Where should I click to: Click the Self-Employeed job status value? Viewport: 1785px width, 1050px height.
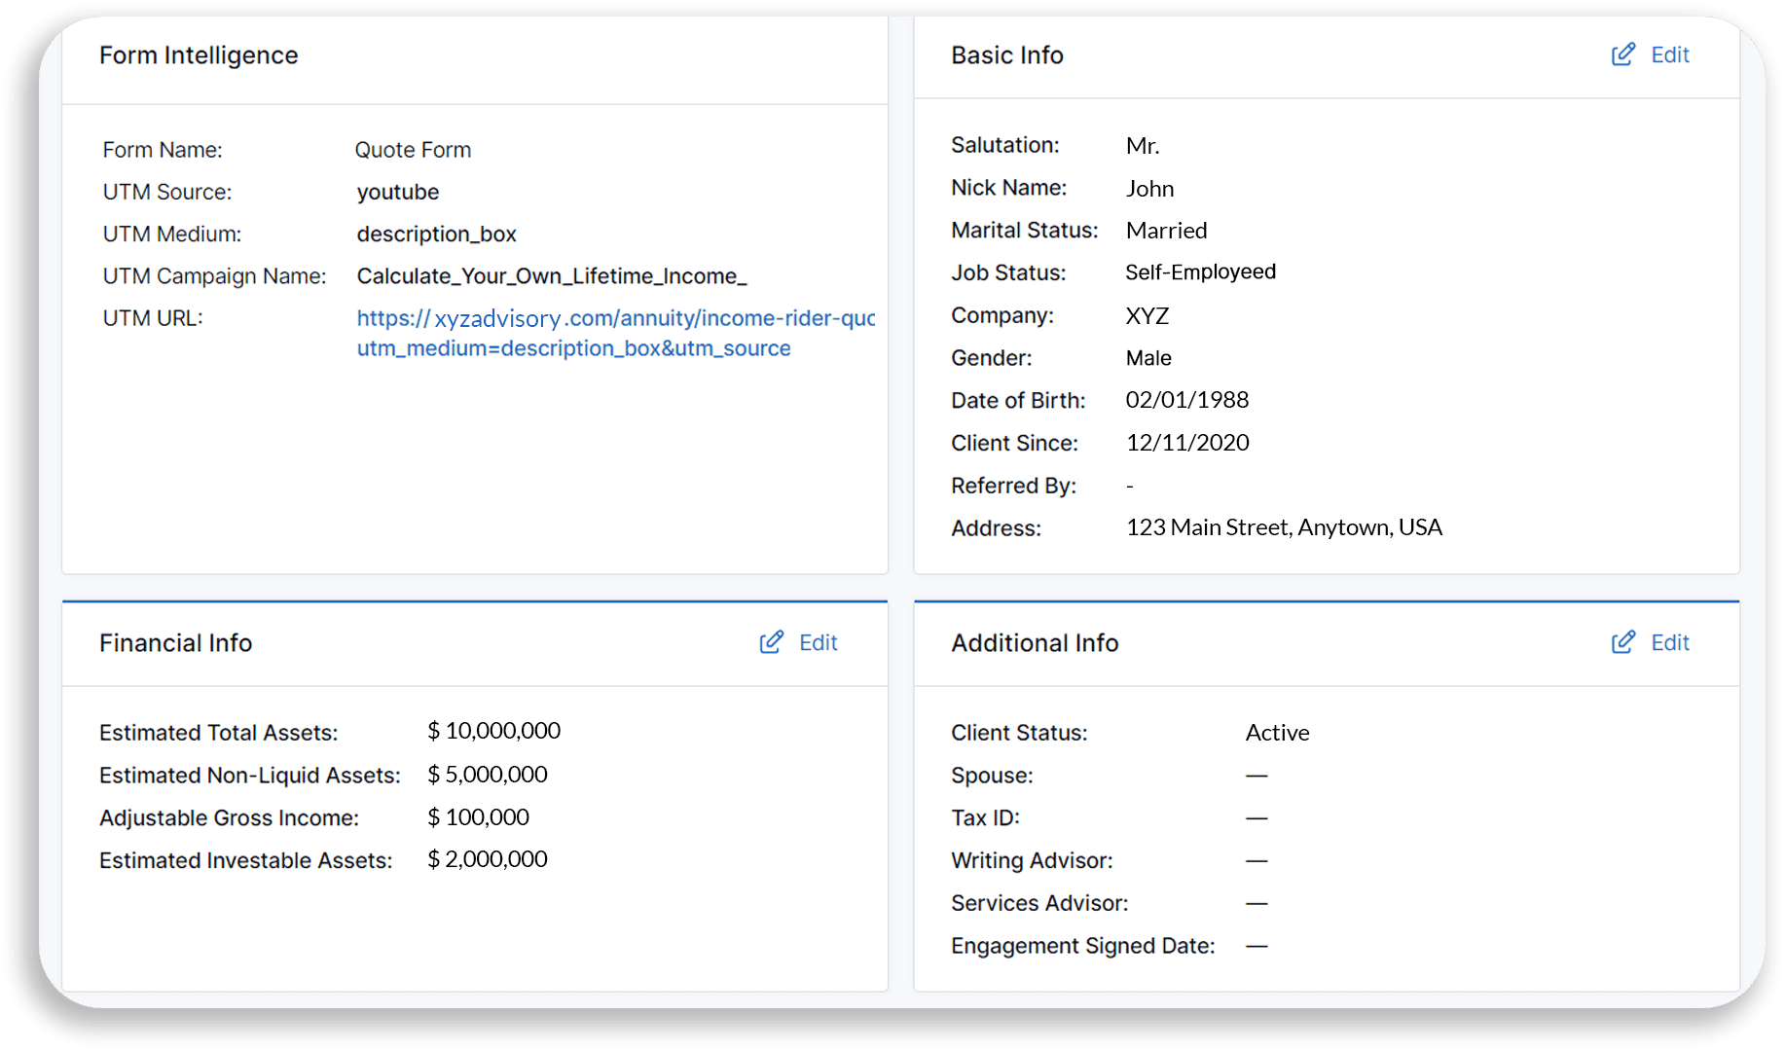[x=1199, y=272]
